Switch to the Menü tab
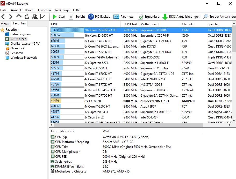 pos(5,23)
